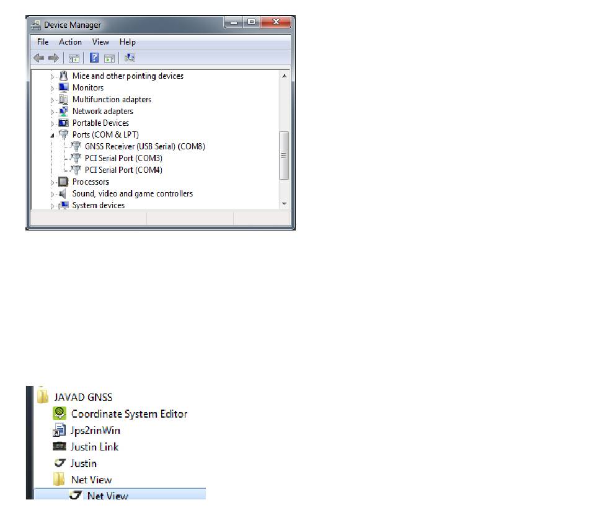Click the Coordinate System Editor green icon
This screenshot has height=523, width=589.
[x=60, y=413]
